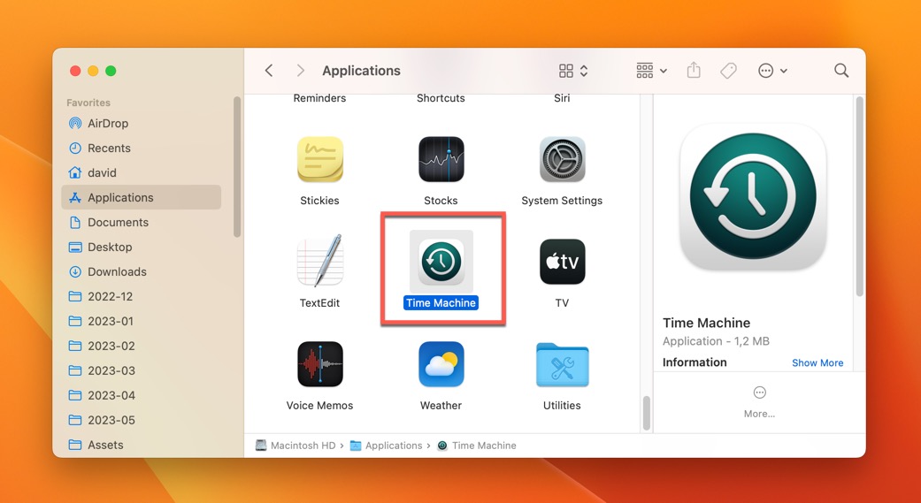The width and height of the screenshot is (921, 503).
Task: Open the 2023-01 sidebar folder
Action: (141, 321)
